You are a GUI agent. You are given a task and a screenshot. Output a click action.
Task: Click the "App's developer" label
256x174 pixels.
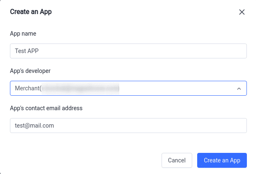tap(30, 71)
